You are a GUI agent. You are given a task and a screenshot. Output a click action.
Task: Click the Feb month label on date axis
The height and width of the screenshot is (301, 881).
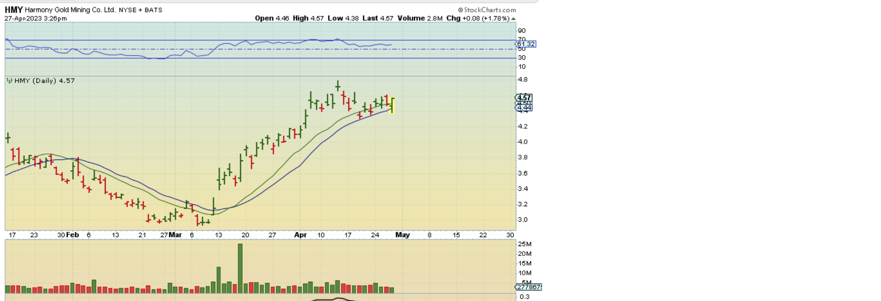(73, 235)
